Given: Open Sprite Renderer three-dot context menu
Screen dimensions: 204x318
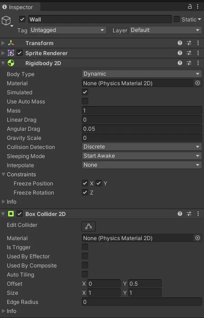Looking at the screenshot, I should click(x=198, y=53).
